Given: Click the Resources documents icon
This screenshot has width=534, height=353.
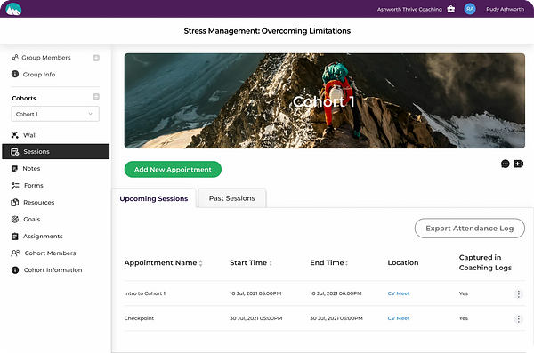Looking at the screenshot, I should tap(14, 202).
